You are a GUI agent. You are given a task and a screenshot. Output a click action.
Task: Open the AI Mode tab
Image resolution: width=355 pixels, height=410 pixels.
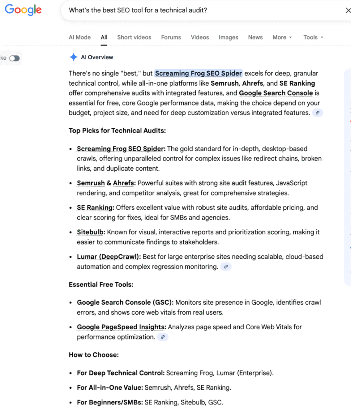[x=79, y=37]
